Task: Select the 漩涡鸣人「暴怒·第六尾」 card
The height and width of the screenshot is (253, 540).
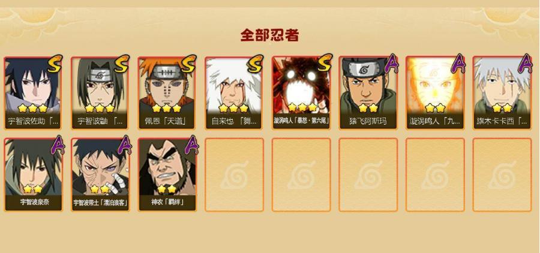Action: click(x=301, y=94)
